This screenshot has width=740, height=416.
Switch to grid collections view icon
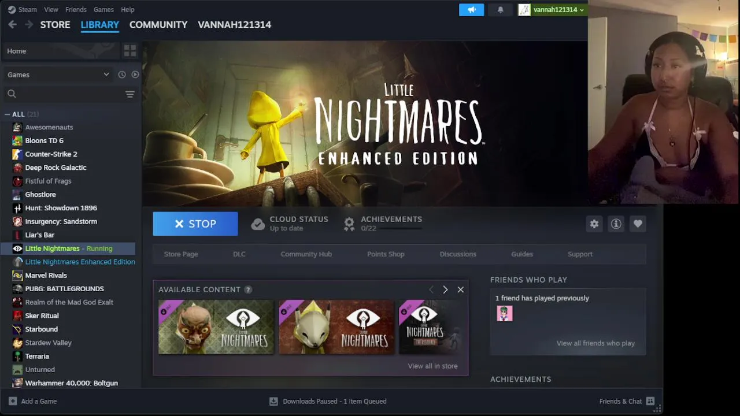coord(130,51)
